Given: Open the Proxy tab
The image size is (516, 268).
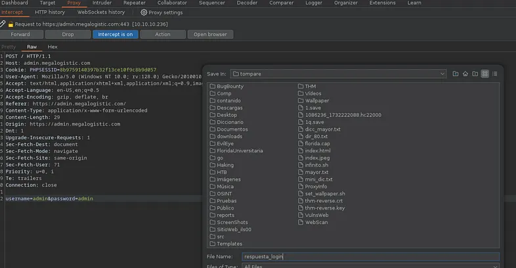Looking at the screenshot, I should coord(74,3).
